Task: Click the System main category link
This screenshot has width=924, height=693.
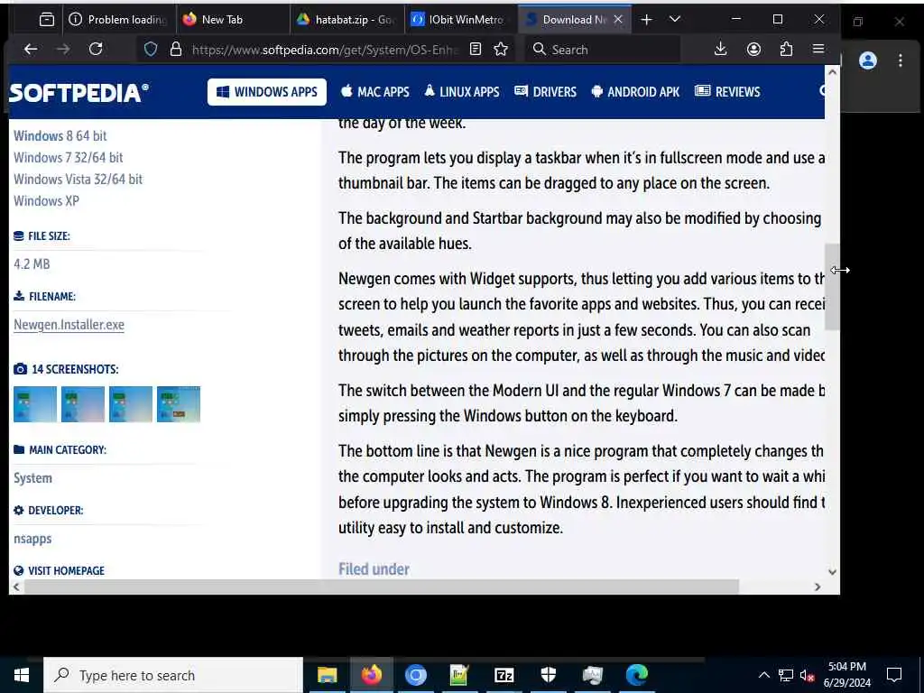Action: (x=33, y=478)
